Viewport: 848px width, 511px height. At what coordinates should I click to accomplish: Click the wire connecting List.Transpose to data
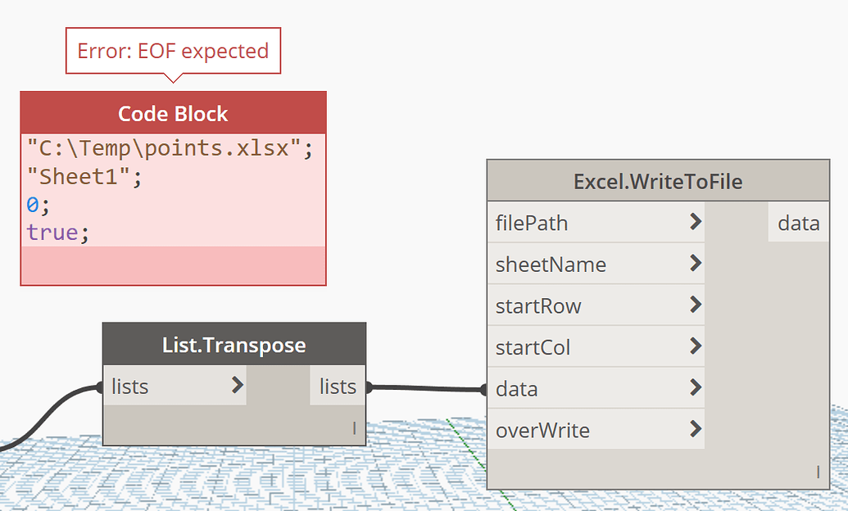coord(424,387)
